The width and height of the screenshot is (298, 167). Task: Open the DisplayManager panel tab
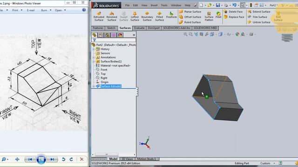point(120,35)
